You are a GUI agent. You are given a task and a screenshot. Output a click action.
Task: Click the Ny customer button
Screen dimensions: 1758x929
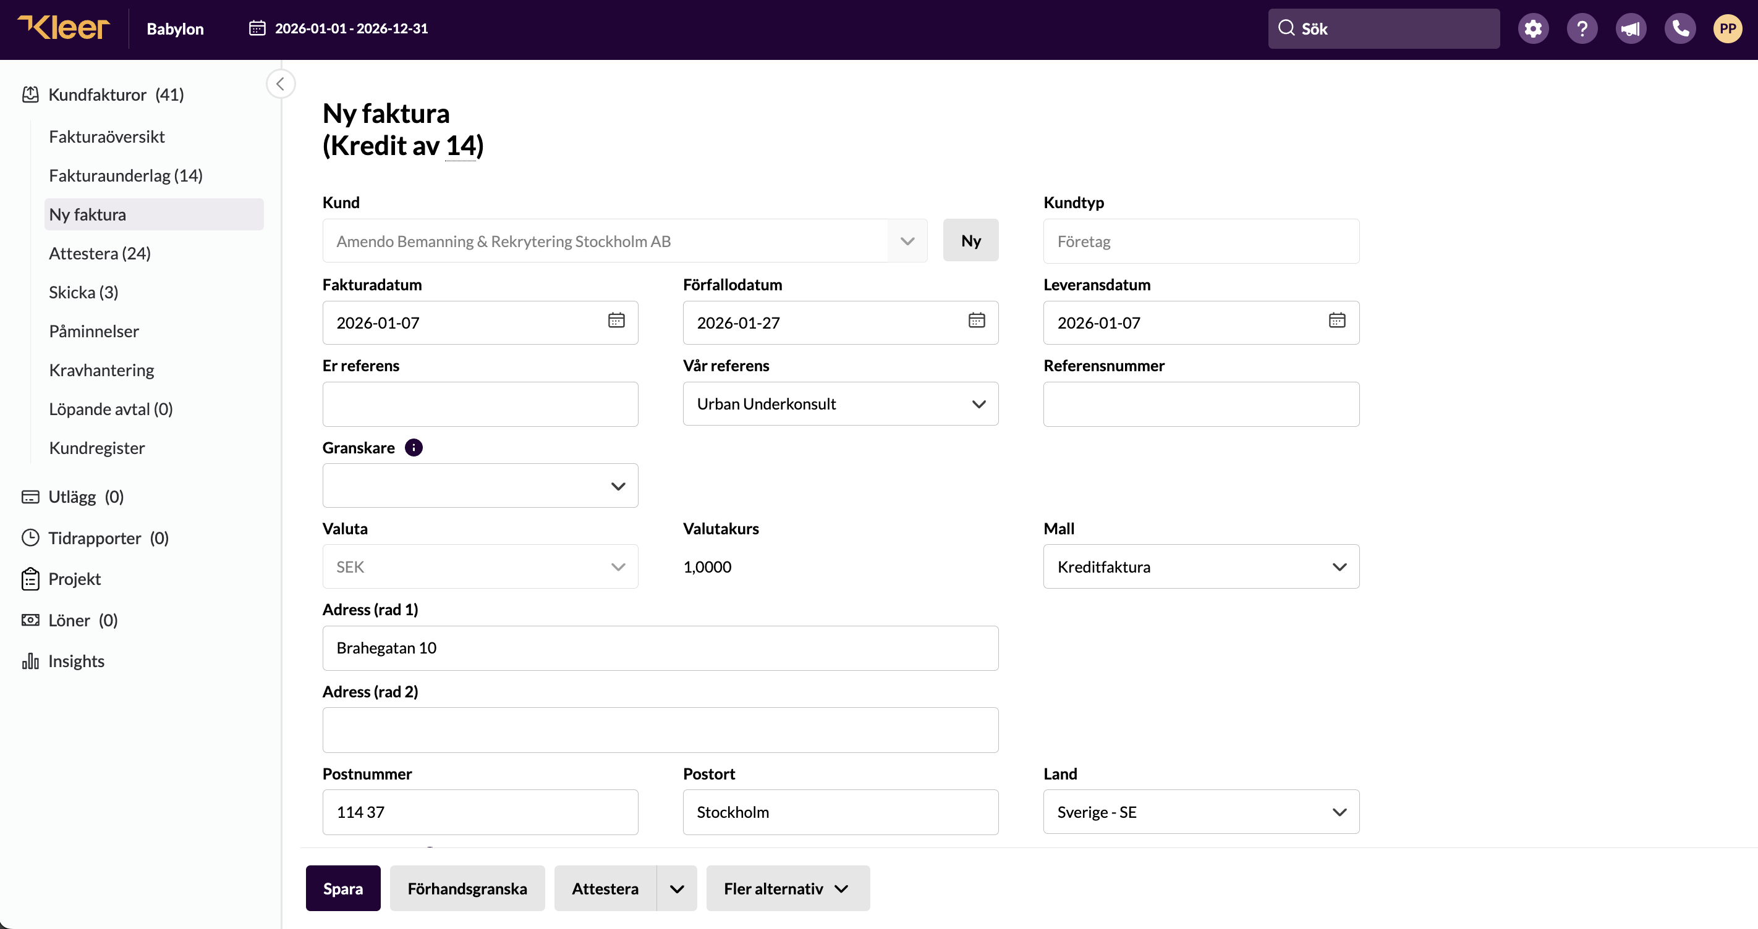pyautogui.click(x=970, y=240)
